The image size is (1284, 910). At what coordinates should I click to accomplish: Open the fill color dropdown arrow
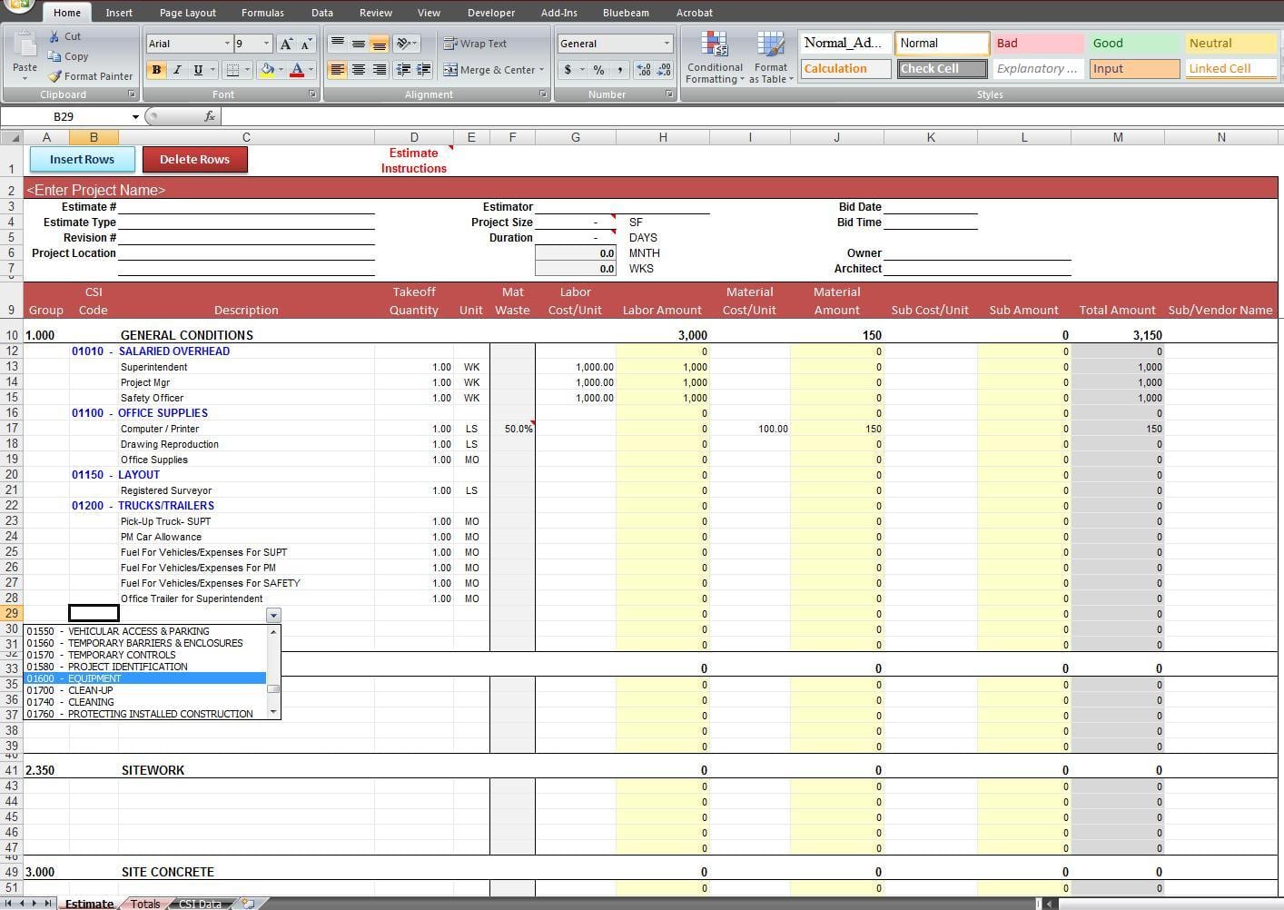point(281,70)
